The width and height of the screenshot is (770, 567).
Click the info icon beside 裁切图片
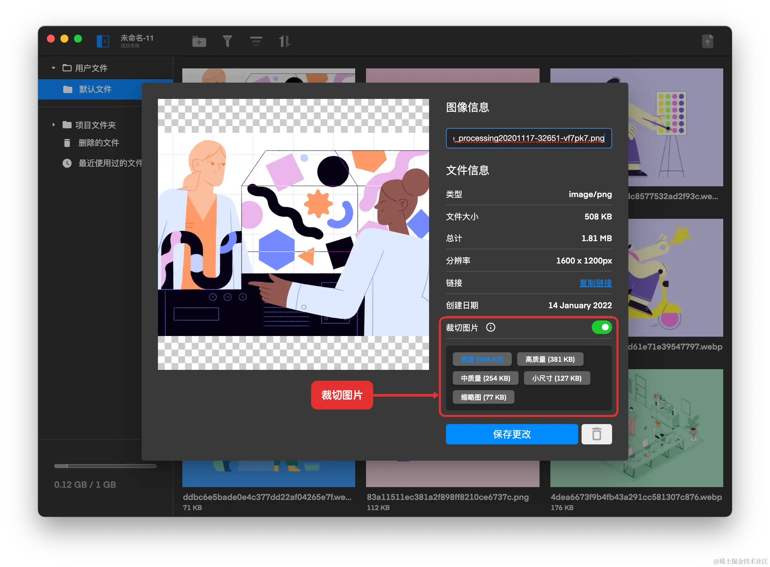click(x=490, y=328)
